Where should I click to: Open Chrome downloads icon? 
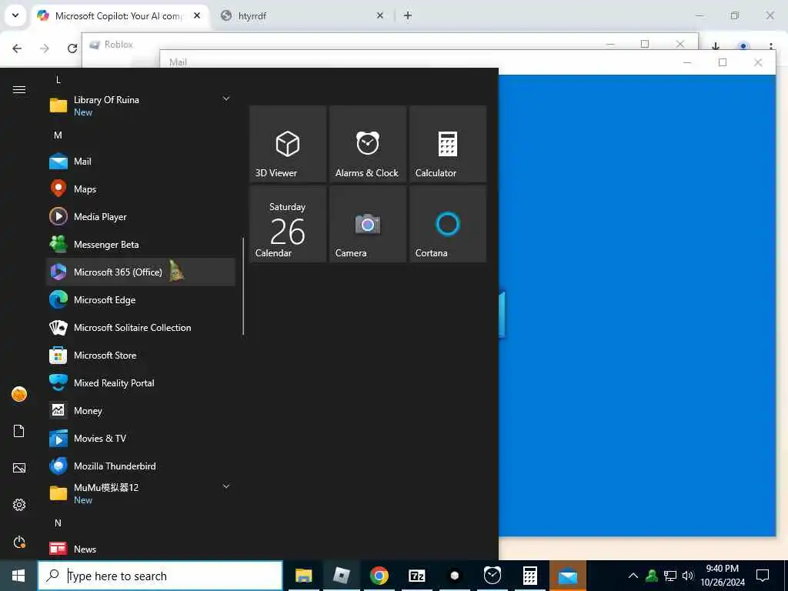[x=716, y=47]
